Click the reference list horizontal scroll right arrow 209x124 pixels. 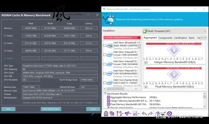point(136,89)
